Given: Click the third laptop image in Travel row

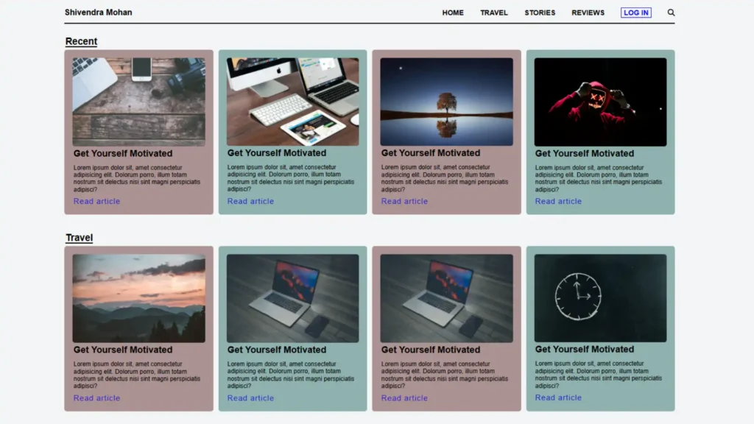Looking at the screenshot, I should pyautogui.click(x=447, y=297).
